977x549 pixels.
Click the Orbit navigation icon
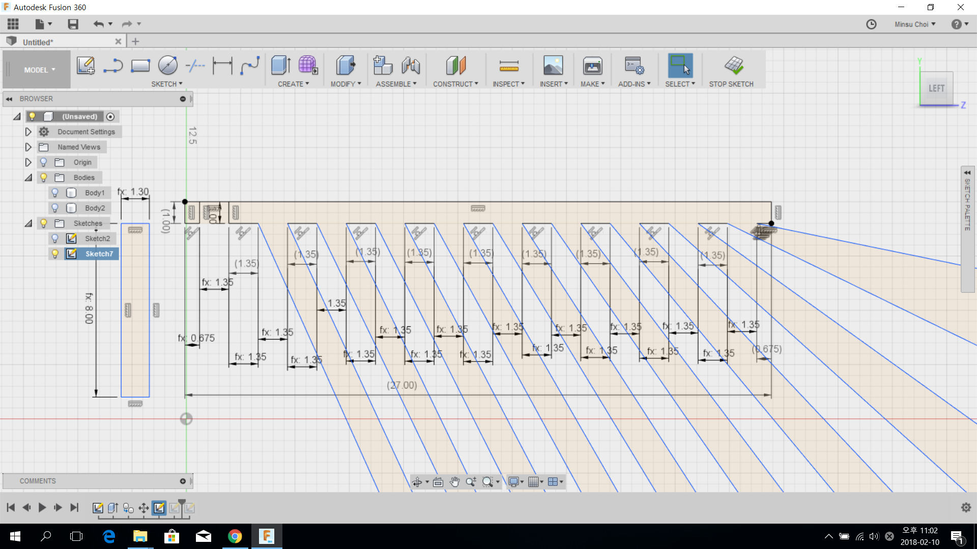coord(417,481)
